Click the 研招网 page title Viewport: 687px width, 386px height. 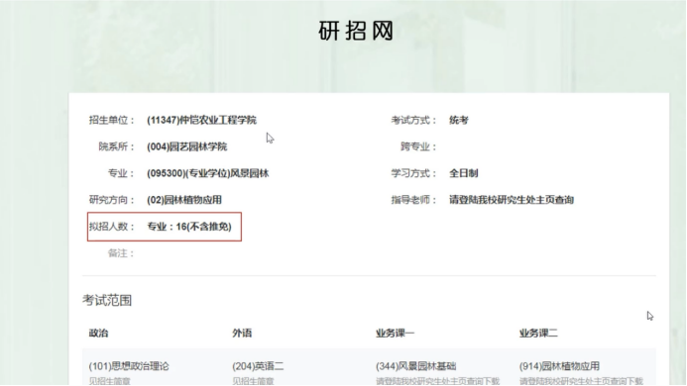click(356, 31)
